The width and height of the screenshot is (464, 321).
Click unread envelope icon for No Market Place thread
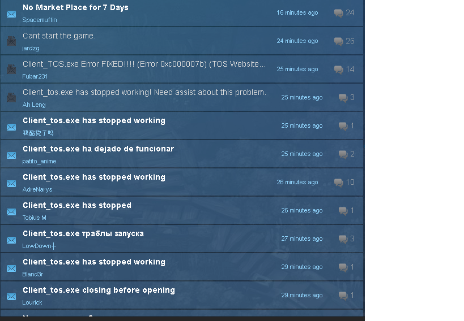11,14
